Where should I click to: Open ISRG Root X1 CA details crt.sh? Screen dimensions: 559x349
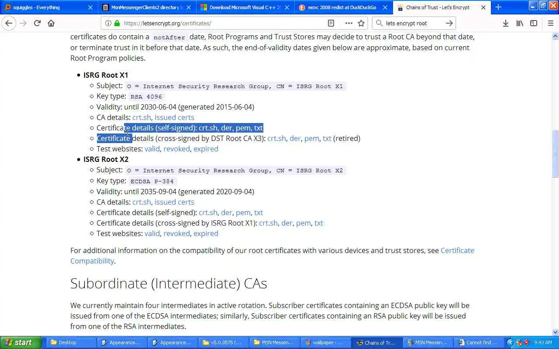tap(141, 117)
